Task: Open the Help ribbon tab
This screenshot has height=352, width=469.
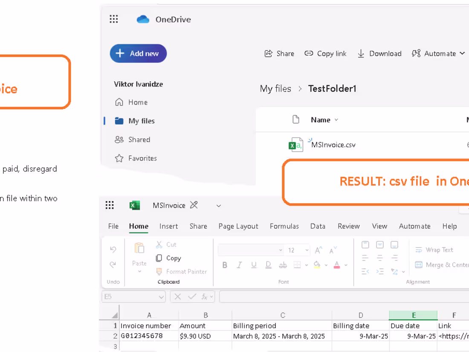Action: click(449, 226)
